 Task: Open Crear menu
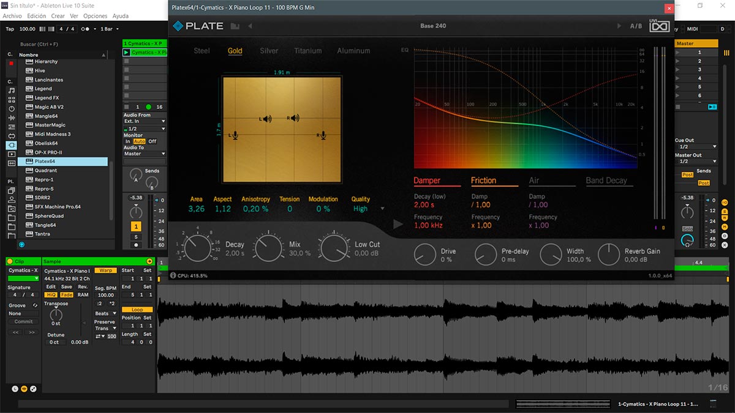tap(58, 16)
